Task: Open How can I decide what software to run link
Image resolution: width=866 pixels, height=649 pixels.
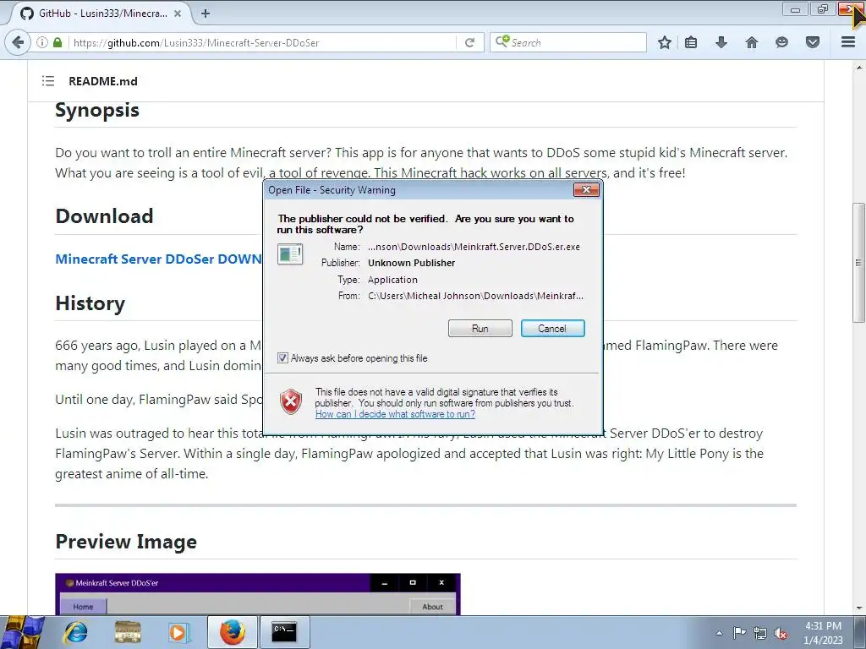Action: pyautogui.click(x=395, y=414)
